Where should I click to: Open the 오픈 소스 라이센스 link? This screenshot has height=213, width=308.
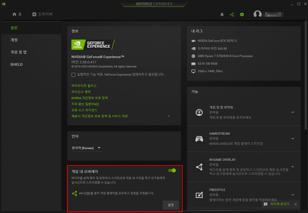click(84, 110)
